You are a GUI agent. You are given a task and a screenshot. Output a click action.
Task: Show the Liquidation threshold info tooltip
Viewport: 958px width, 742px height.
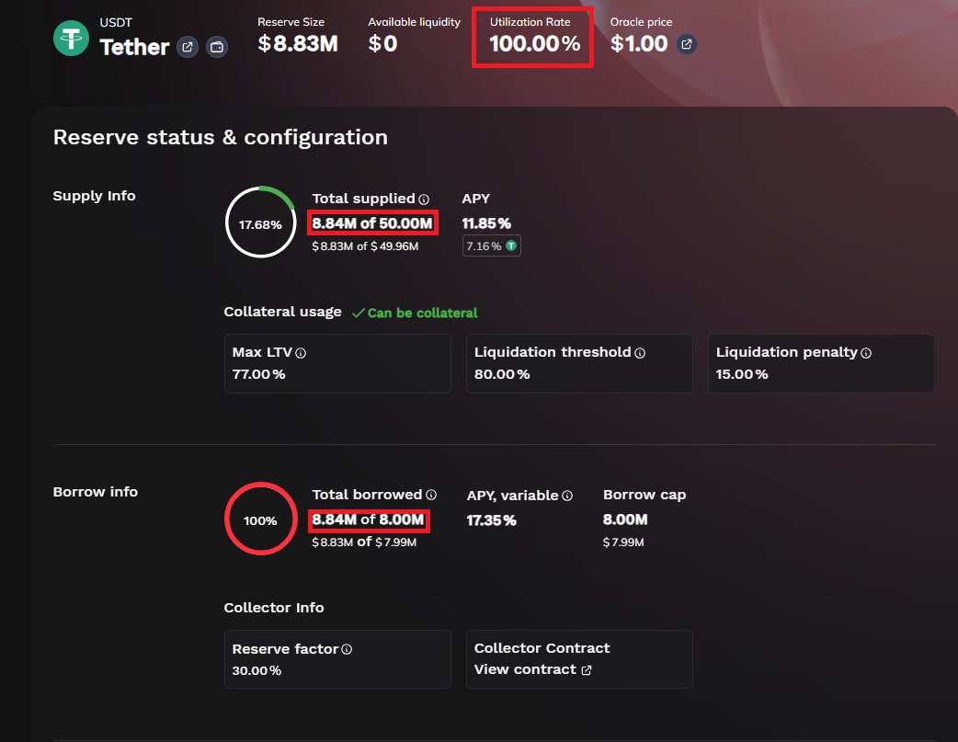click(640, 353)
